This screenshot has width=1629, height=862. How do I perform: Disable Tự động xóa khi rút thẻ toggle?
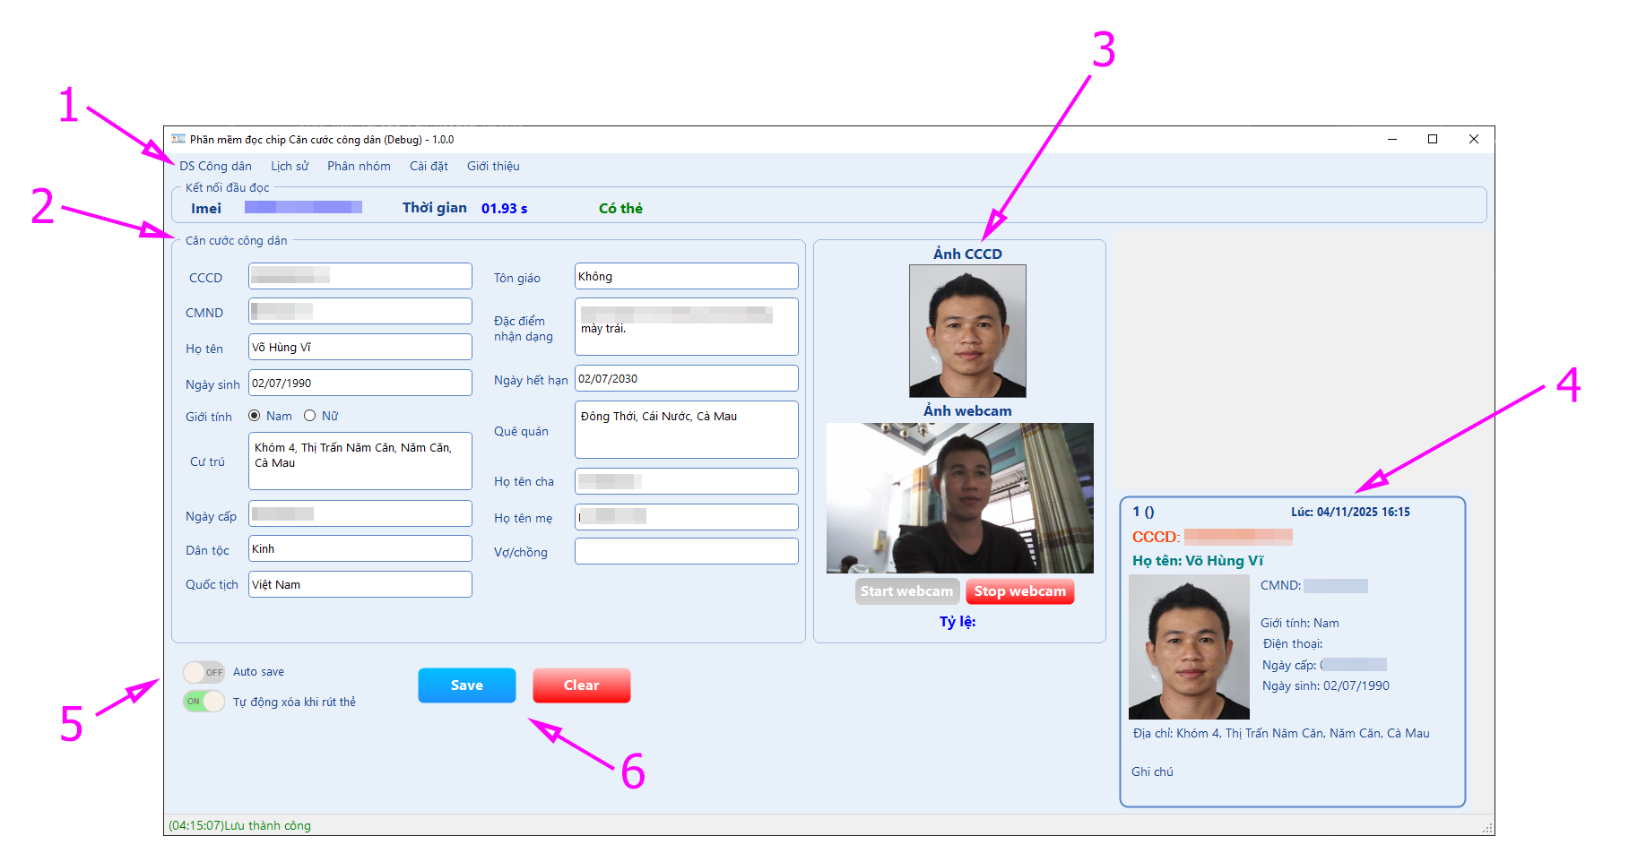(x=204, y=702)
